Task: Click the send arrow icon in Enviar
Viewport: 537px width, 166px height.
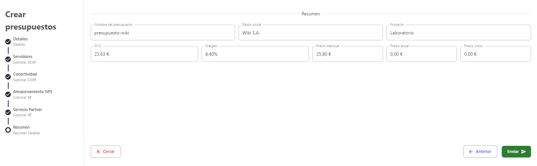Action: 524,152
